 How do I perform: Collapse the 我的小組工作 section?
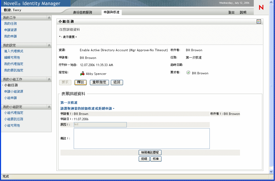[49, 79]
